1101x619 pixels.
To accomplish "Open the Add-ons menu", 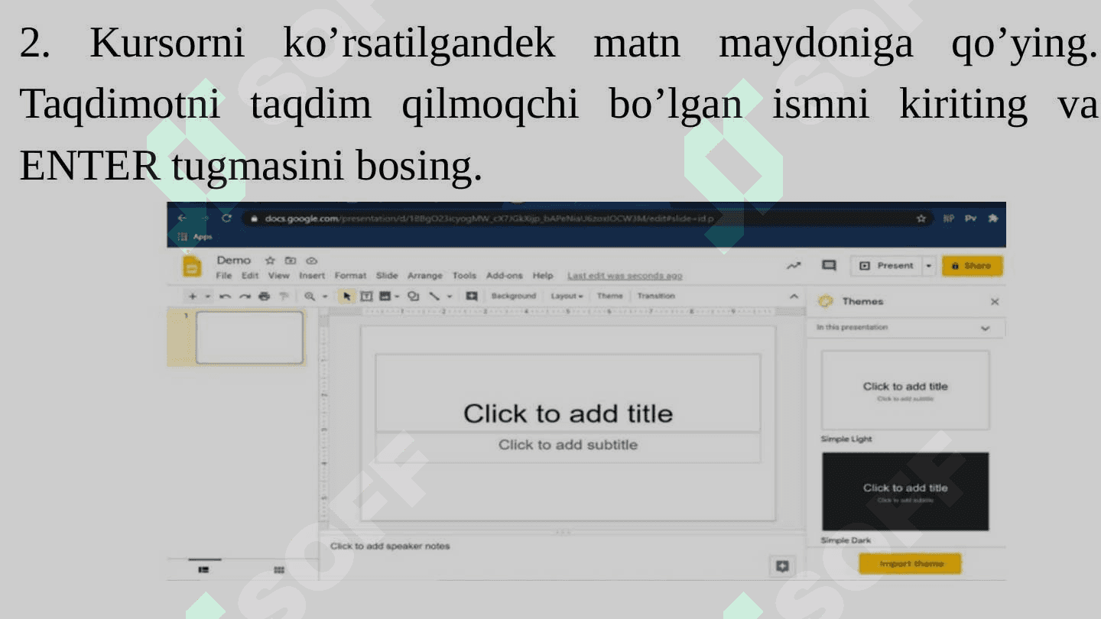I will [505, 276].
